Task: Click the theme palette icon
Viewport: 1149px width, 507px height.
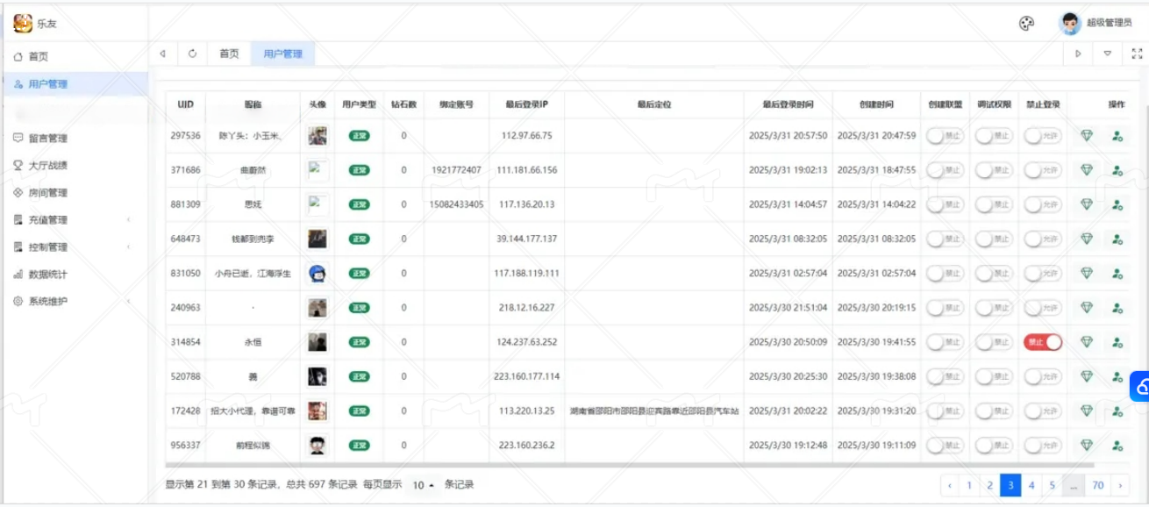Action: point(1026,24)
